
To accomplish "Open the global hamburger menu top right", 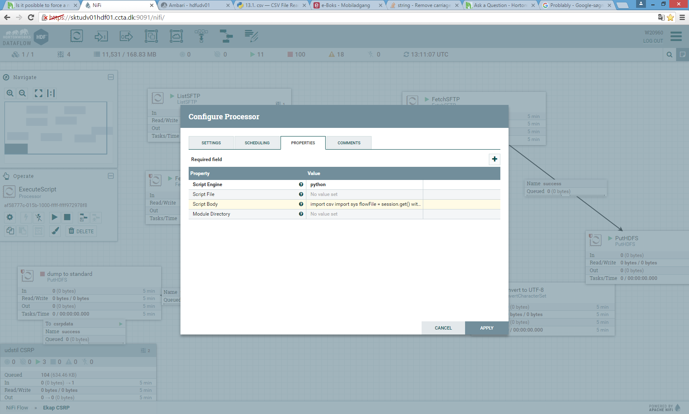I will [x=675, y=36].
